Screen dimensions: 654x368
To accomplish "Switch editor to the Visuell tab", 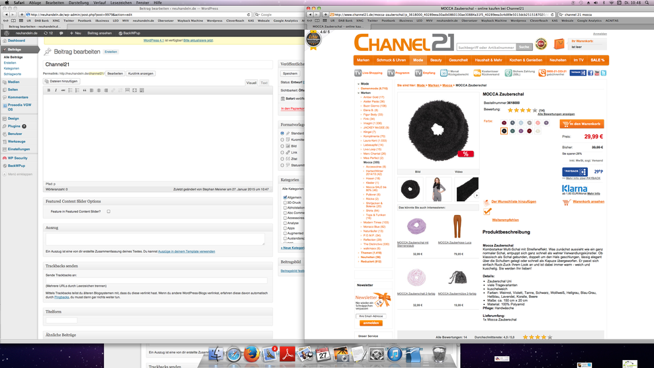I will pyautogui.click(x=251, y=83).
